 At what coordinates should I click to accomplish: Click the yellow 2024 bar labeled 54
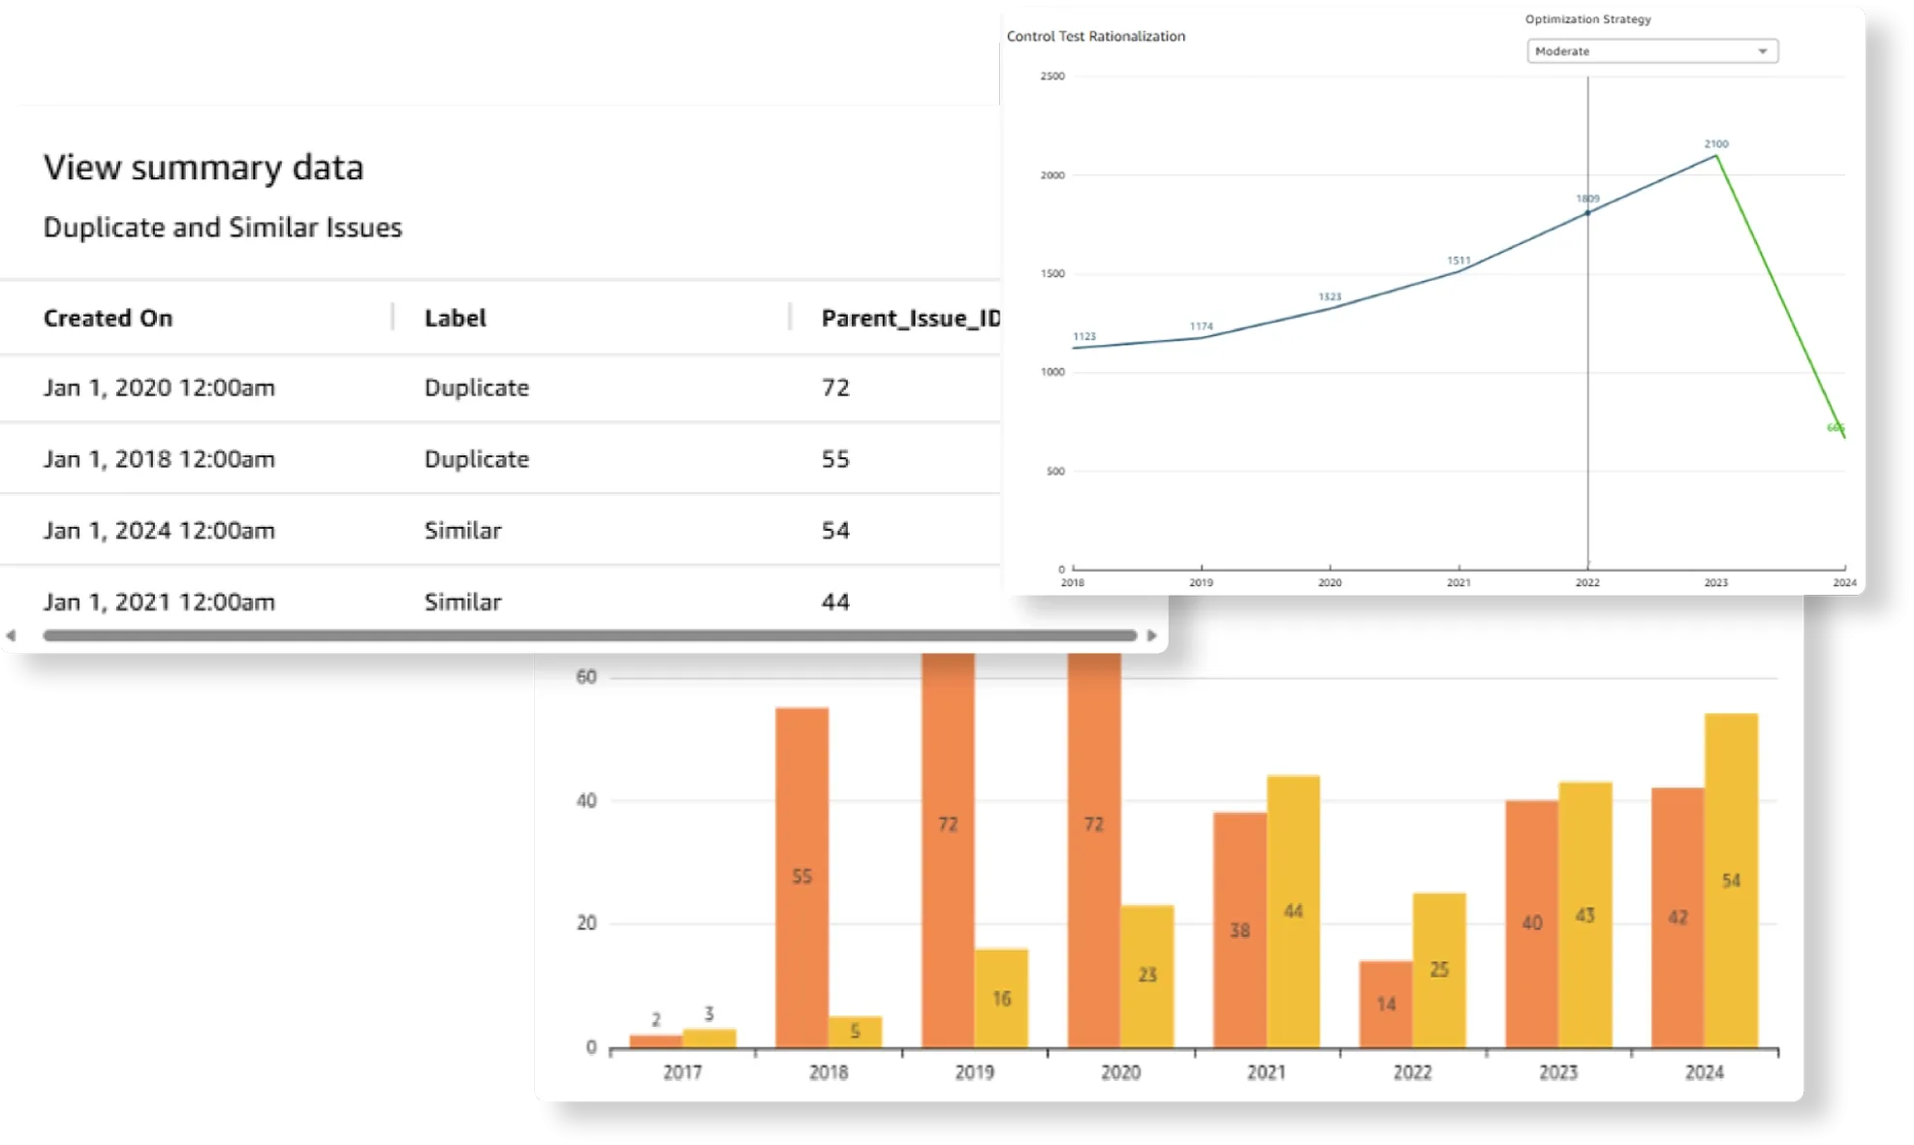point(1731,880)
